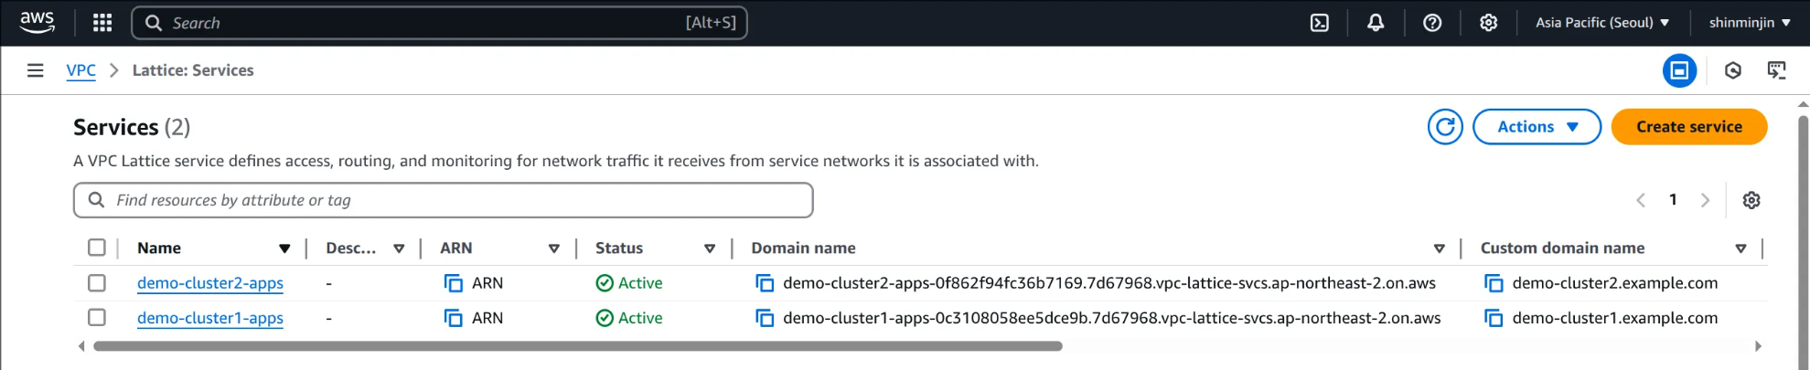
Task: Select the demo-cluster1-apps row checkbox
Action: [97, 318]
